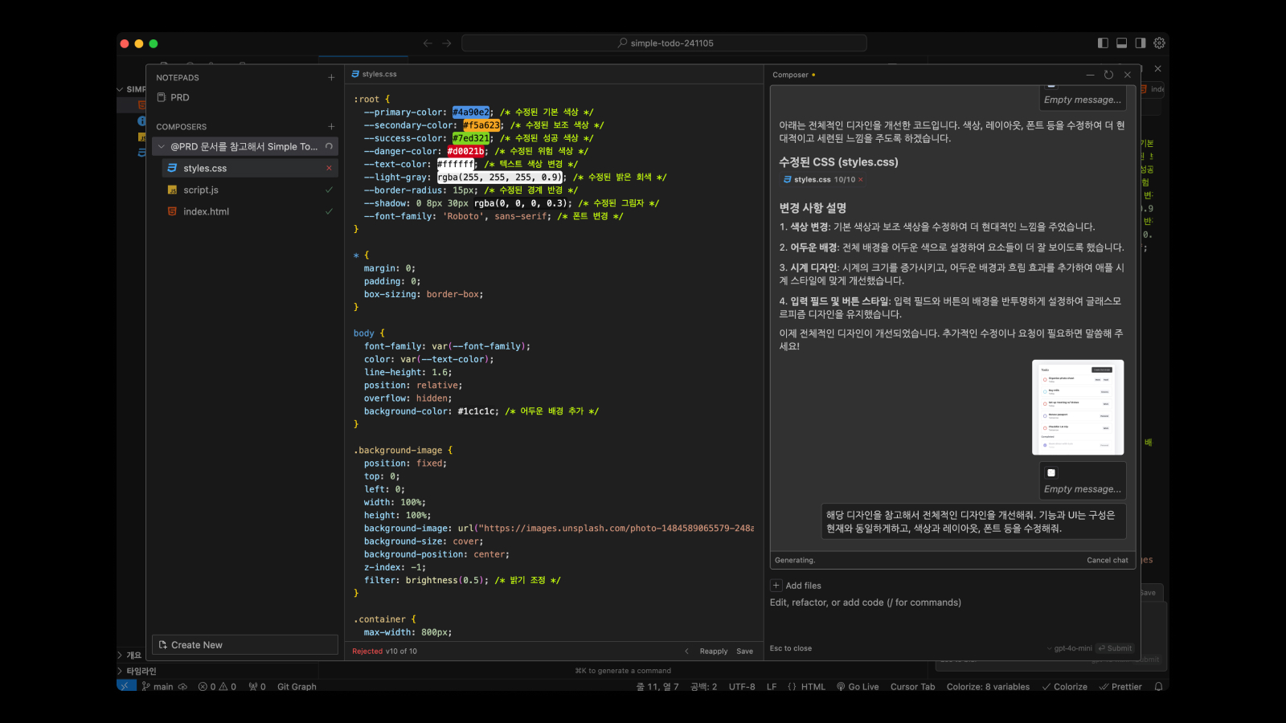This screenshot has height=723, width=1286.
Task: Toggle the primary sidebar layout icon
Action: tap(1103, 43)
